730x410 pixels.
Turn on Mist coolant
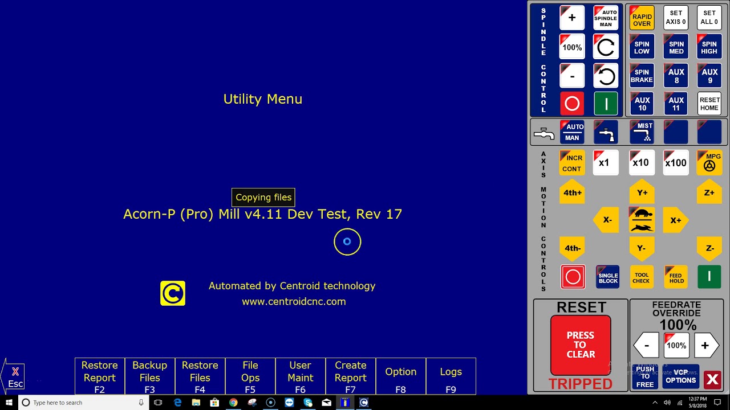click(642, 132)
